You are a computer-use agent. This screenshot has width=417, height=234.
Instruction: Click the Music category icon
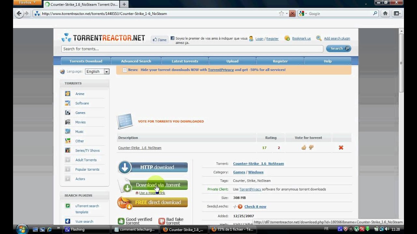click(67, 131)
